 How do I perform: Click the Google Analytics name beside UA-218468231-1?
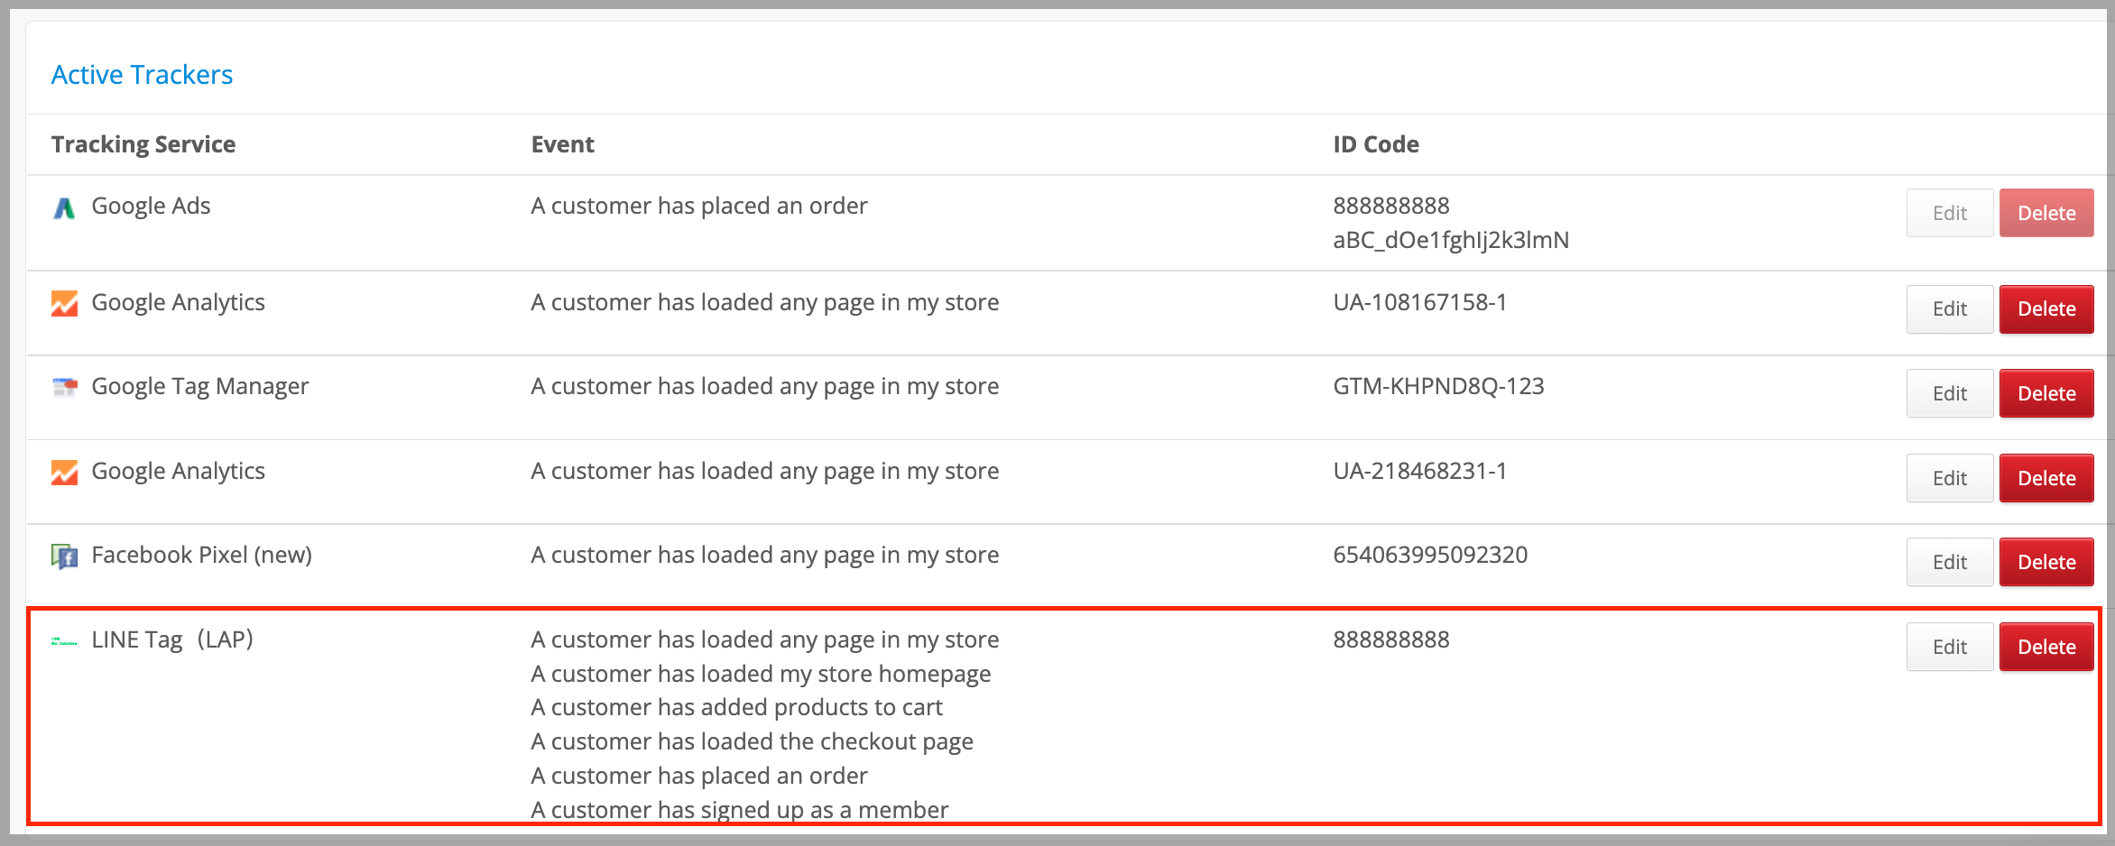click(178, 471)
